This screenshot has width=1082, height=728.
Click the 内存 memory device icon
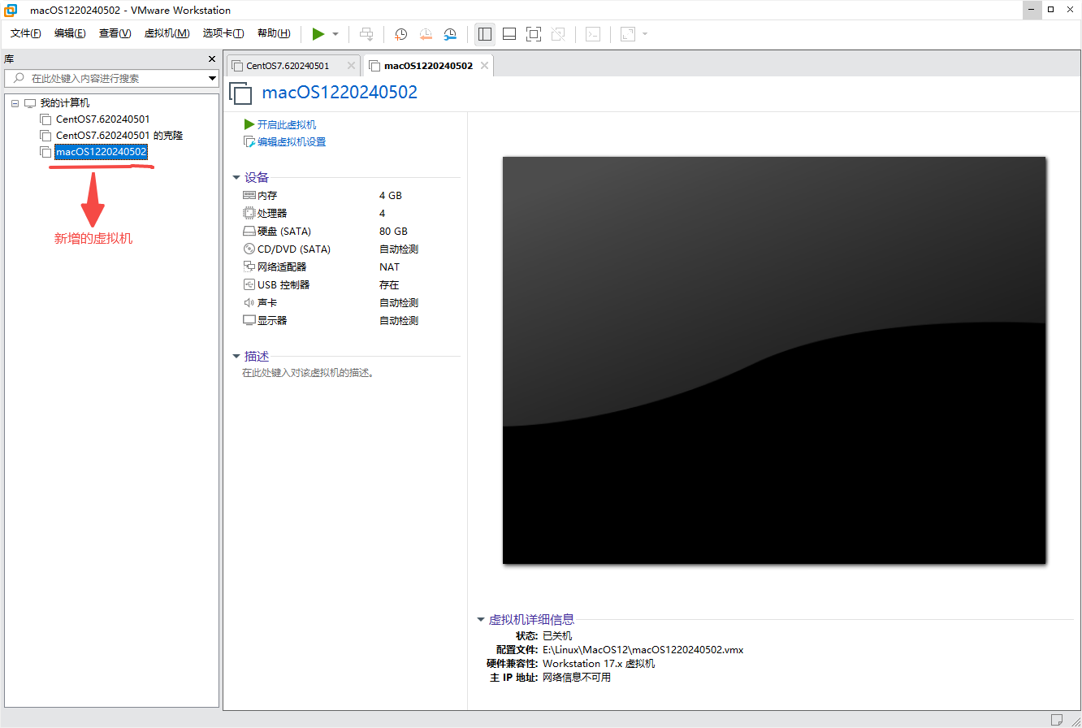point(249,195)
